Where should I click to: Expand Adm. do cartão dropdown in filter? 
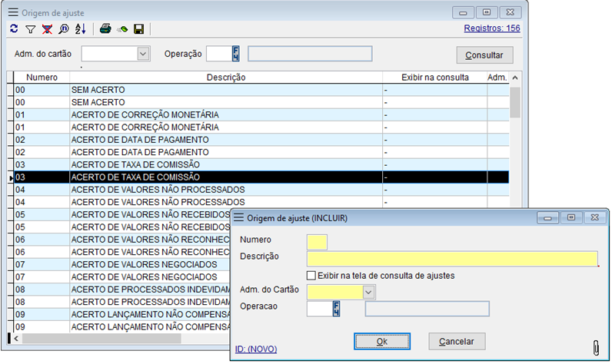point(143,54)
